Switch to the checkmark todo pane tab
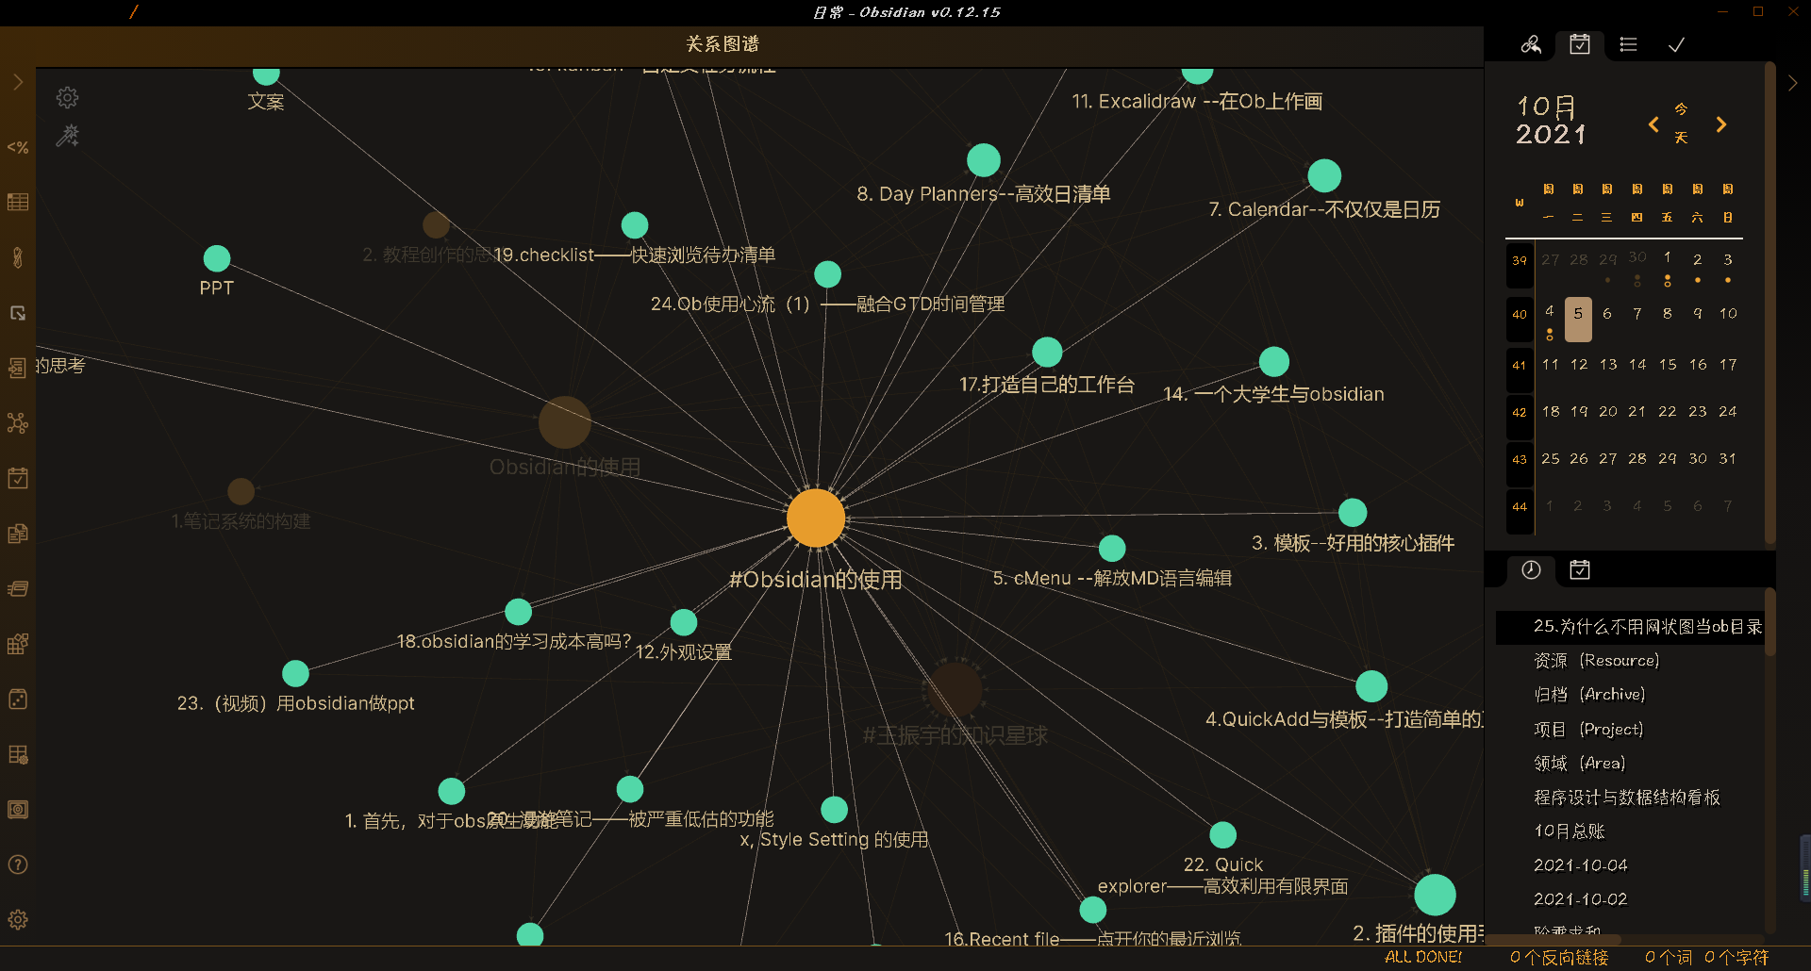 click(1676, 44)
